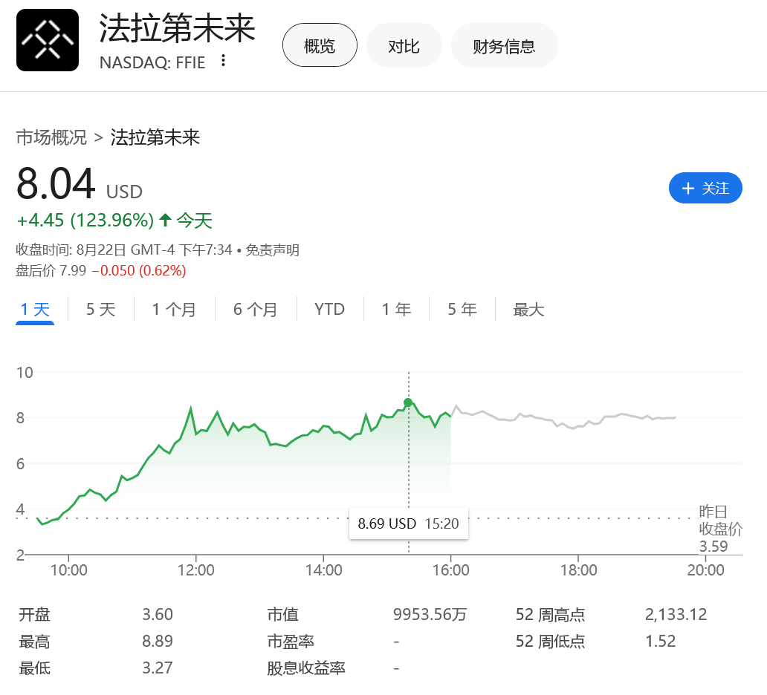
Task: Click the NASDAQ: FFIE ticker text
Action: [x=152, y=62]
